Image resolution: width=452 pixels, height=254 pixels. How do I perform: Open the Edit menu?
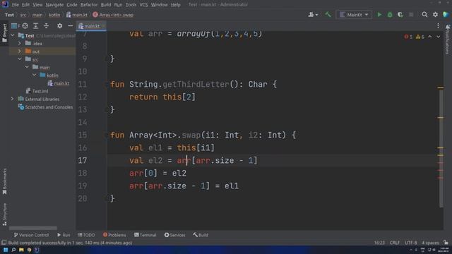coord(25,5)
